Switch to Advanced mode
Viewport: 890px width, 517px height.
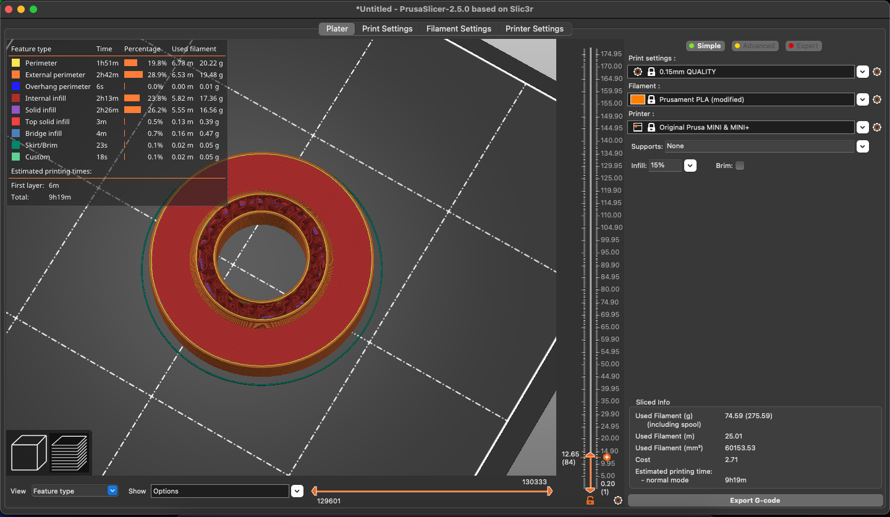tap(755, 46)
